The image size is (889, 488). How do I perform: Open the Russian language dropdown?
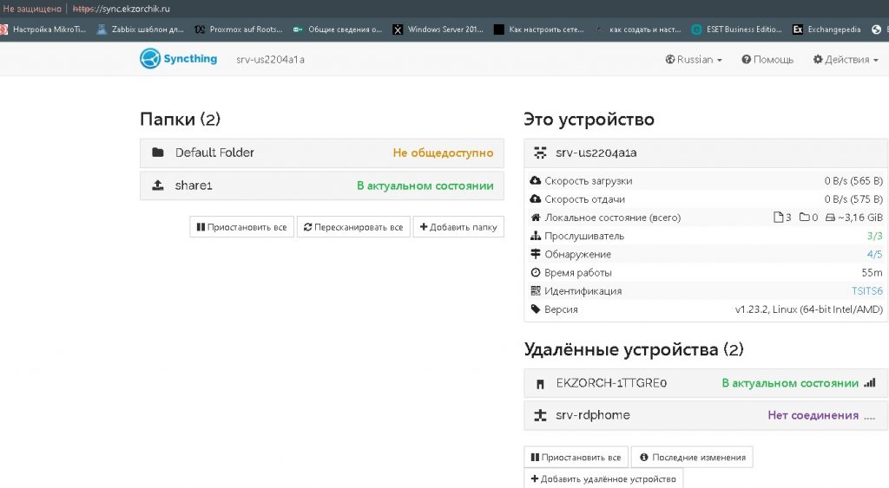694,60
